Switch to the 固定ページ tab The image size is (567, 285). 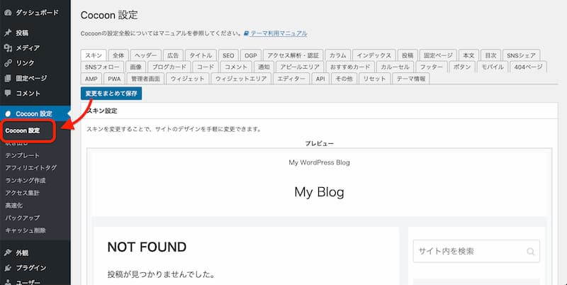pyautogui.click(x=438, y=55)
